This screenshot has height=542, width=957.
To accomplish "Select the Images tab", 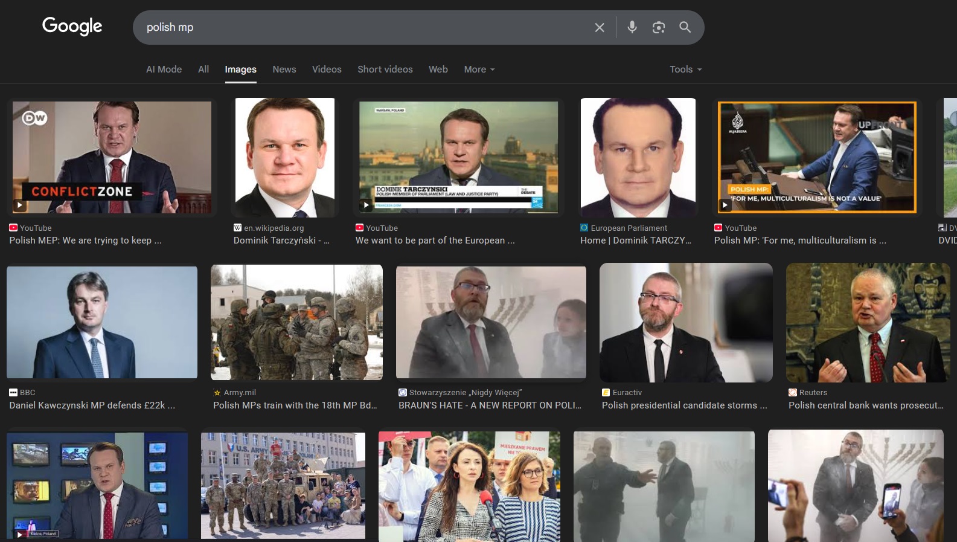I will pos(240,69).
